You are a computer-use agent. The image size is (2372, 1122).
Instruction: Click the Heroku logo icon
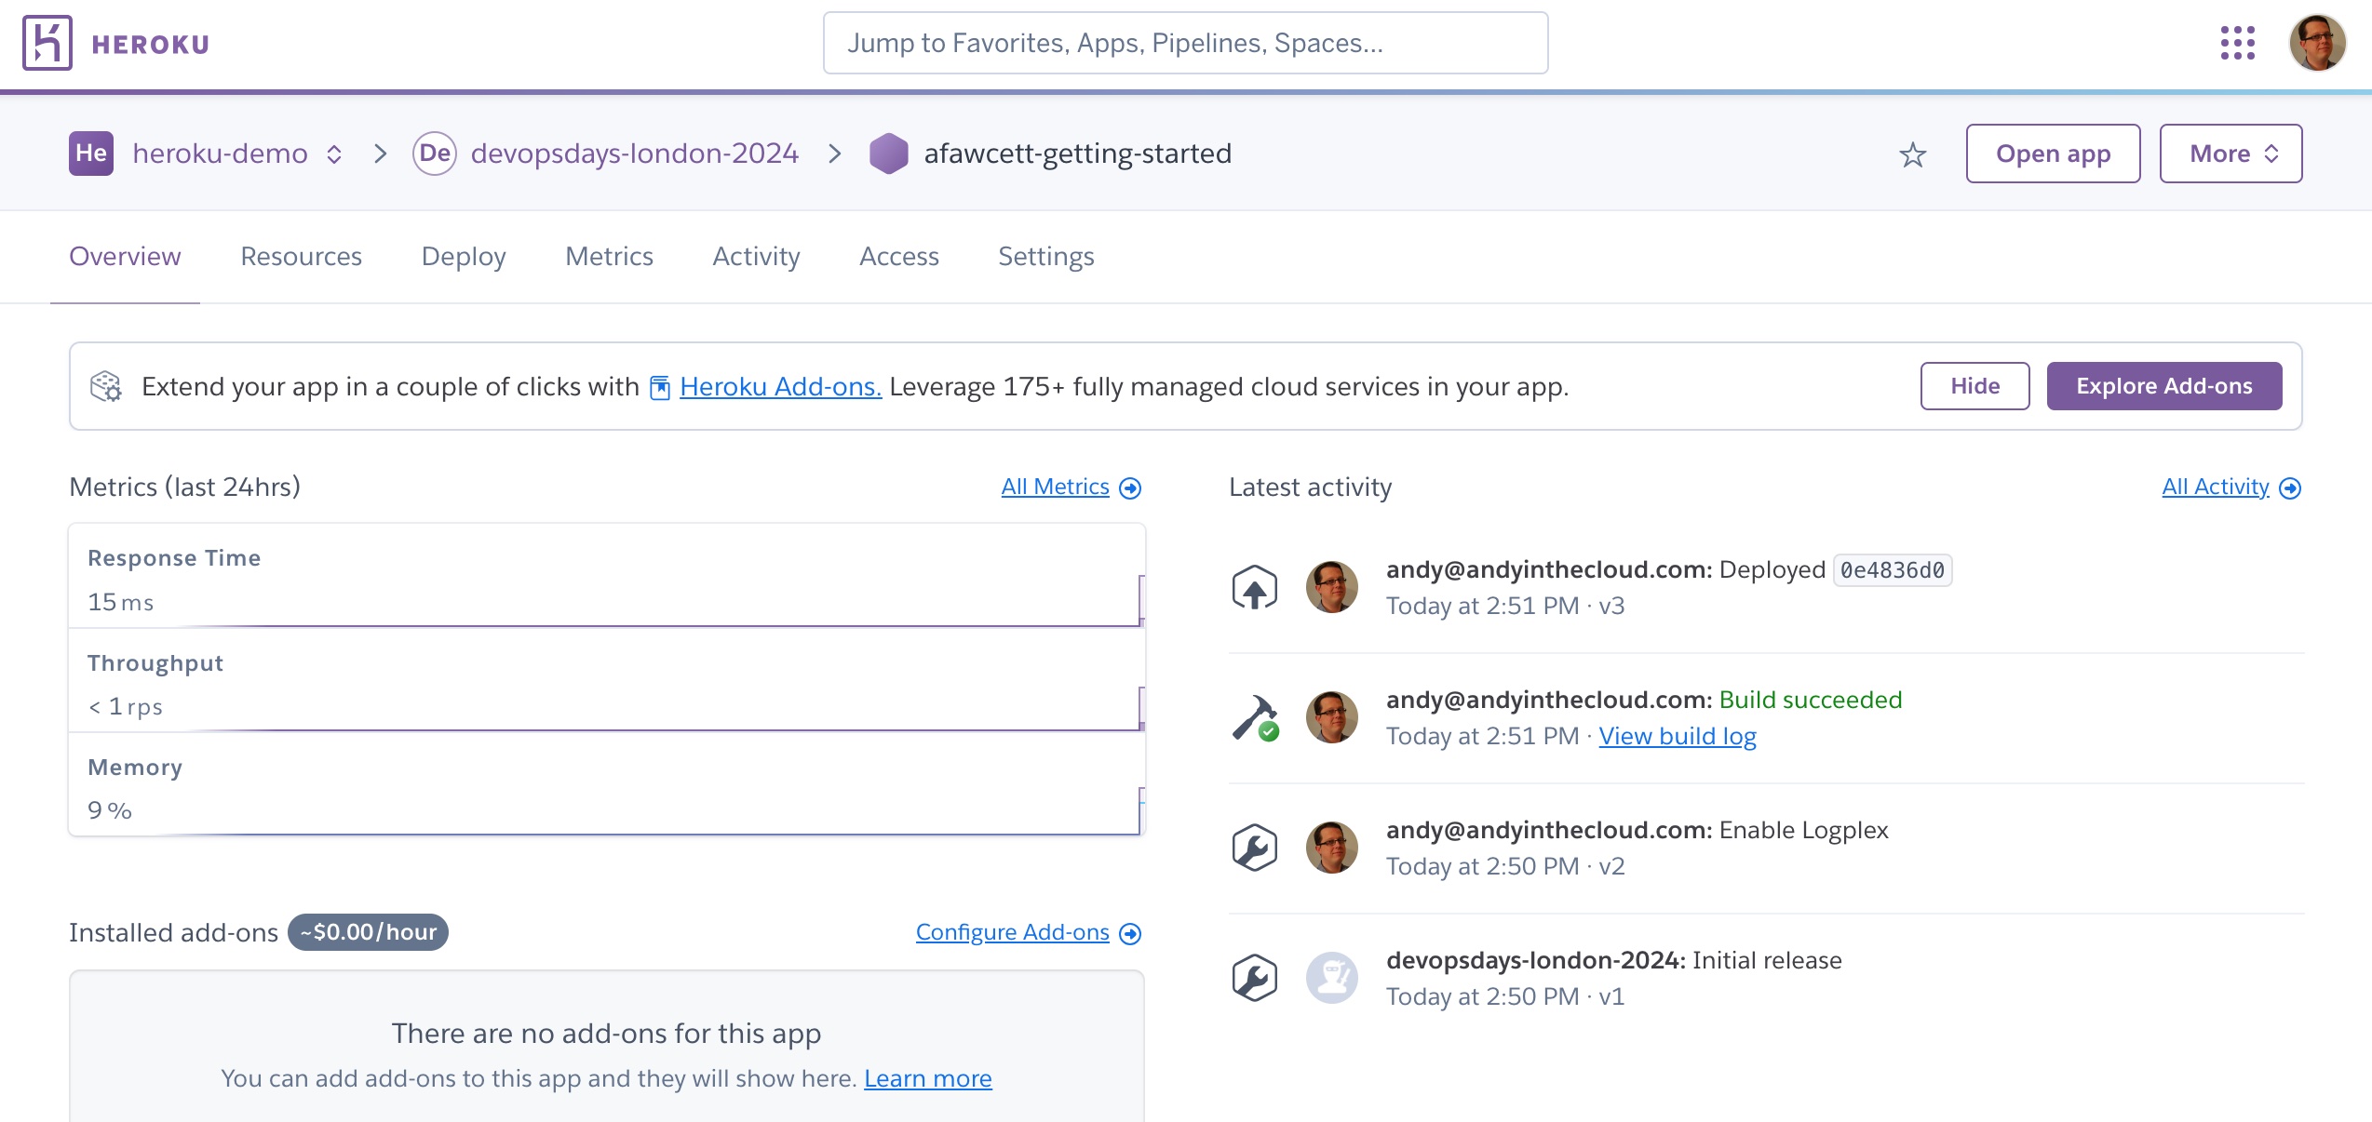click(x=47, y=43)
